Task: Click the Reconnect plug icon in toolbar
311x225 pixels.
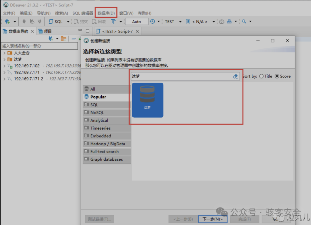Action: click(x=32, y=21)
